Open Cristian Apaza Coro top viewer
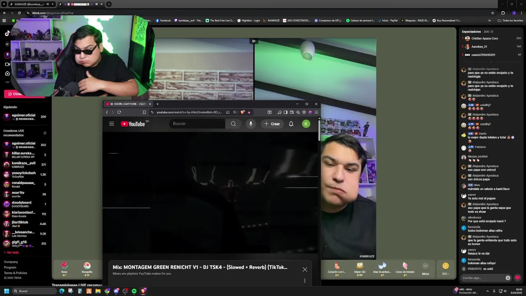The image size is (526, 296). [x=491, y=38]
